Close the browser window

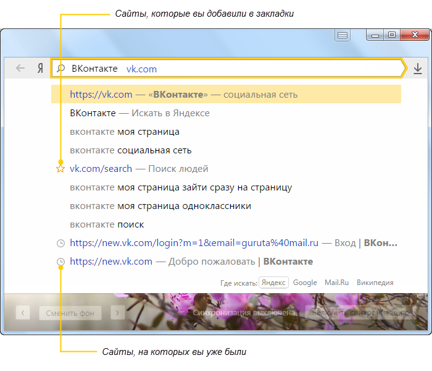[415, 35]
